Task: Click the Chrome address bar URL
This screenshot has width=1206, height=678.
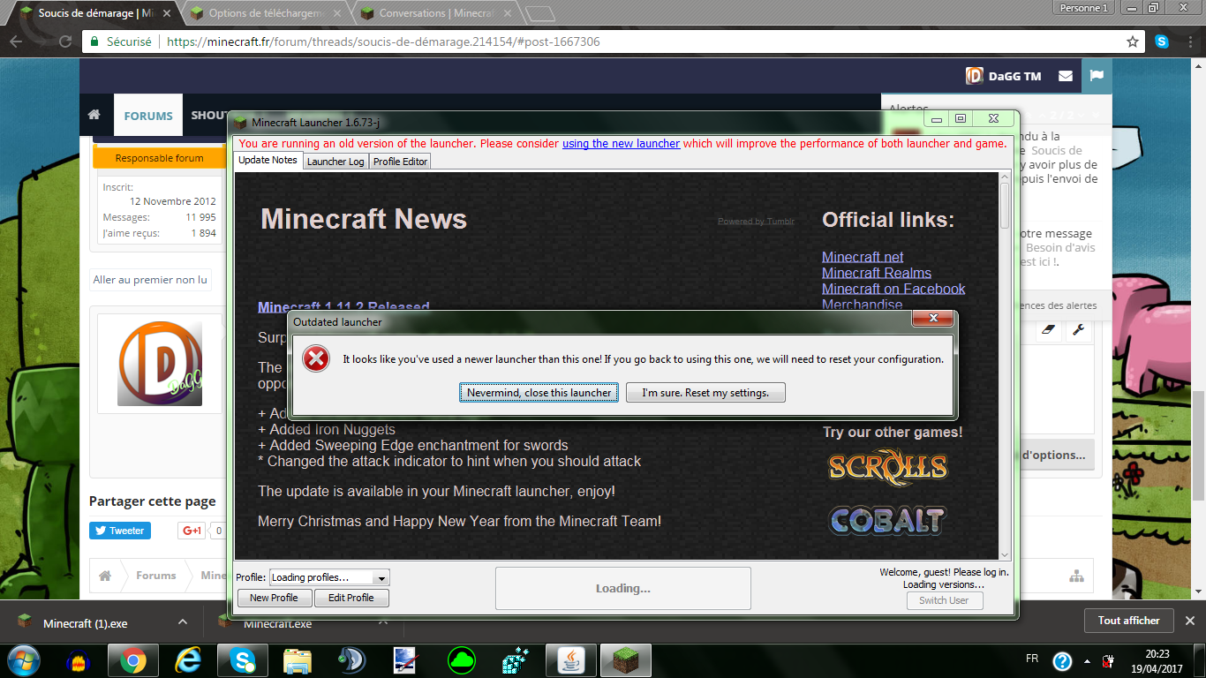Action: click(383, 41)
